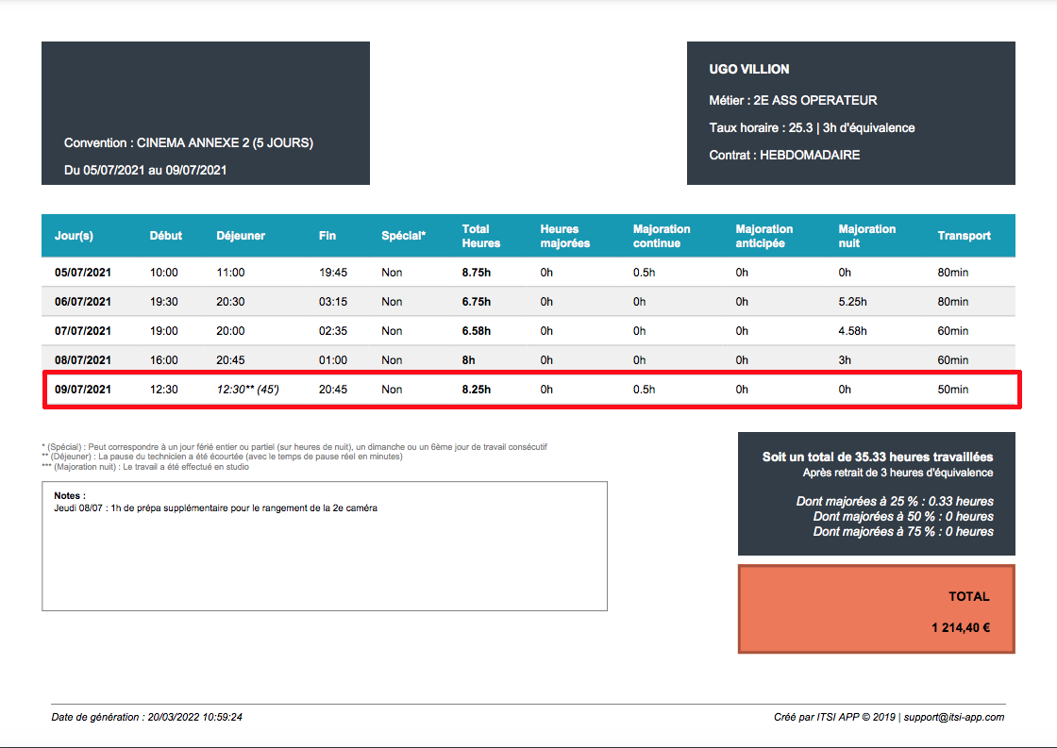Click the 08/07/2021 date cell

point(82,359)
